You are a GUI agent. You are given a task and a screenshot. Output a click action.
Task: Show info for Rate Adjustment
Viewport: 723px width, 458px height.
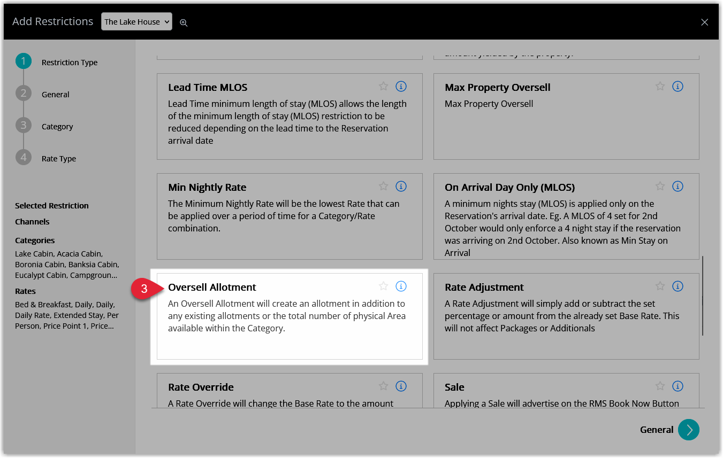tap(678, 286)
